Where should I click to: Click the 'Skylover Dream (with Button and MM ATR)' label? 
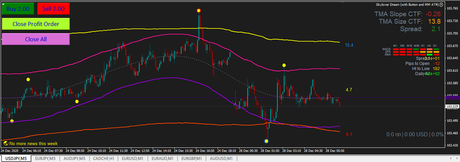[408, 5]
